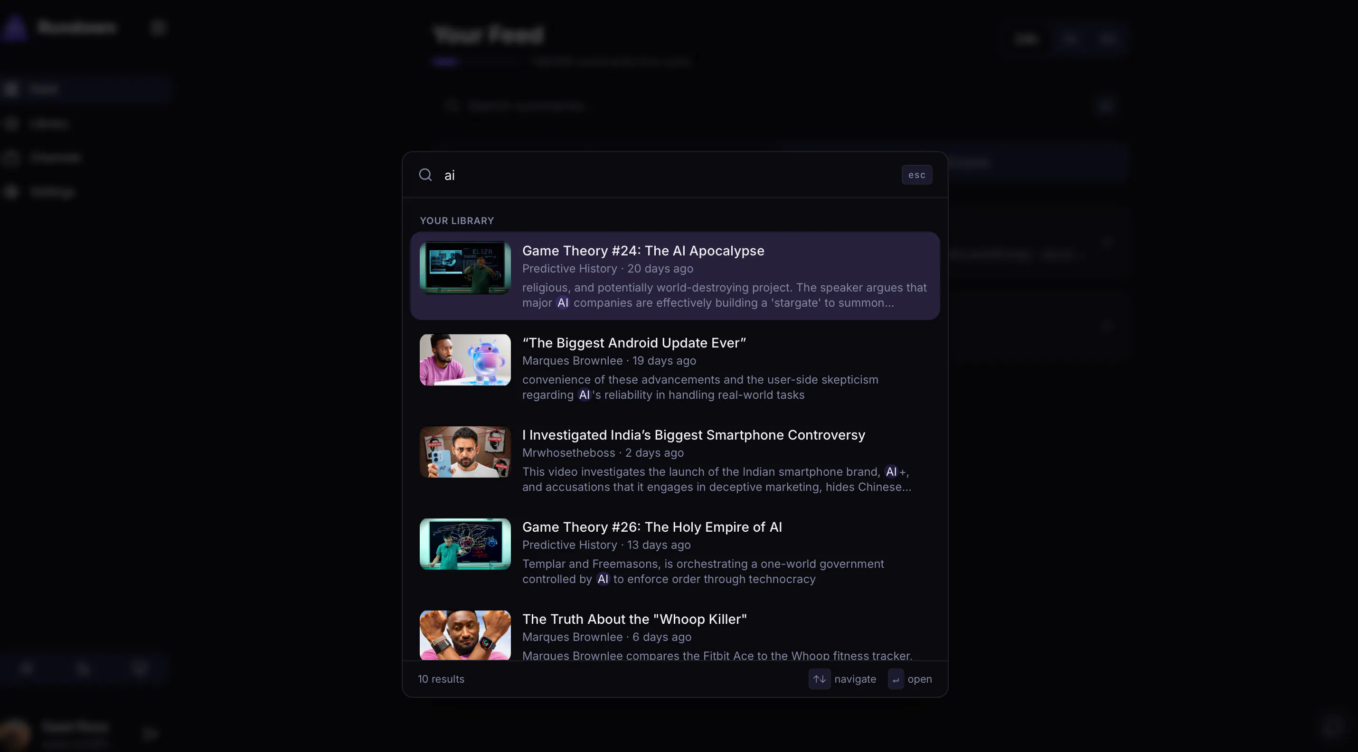This screenshot has width=1358, height=752.
Task: Click the snippet about Templar and Freemasons
Action: pos(703,571)
